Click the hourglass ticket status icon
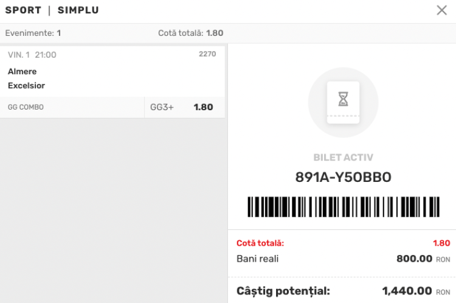This screenshot has height=303, width=456. [x=343, y=99]
